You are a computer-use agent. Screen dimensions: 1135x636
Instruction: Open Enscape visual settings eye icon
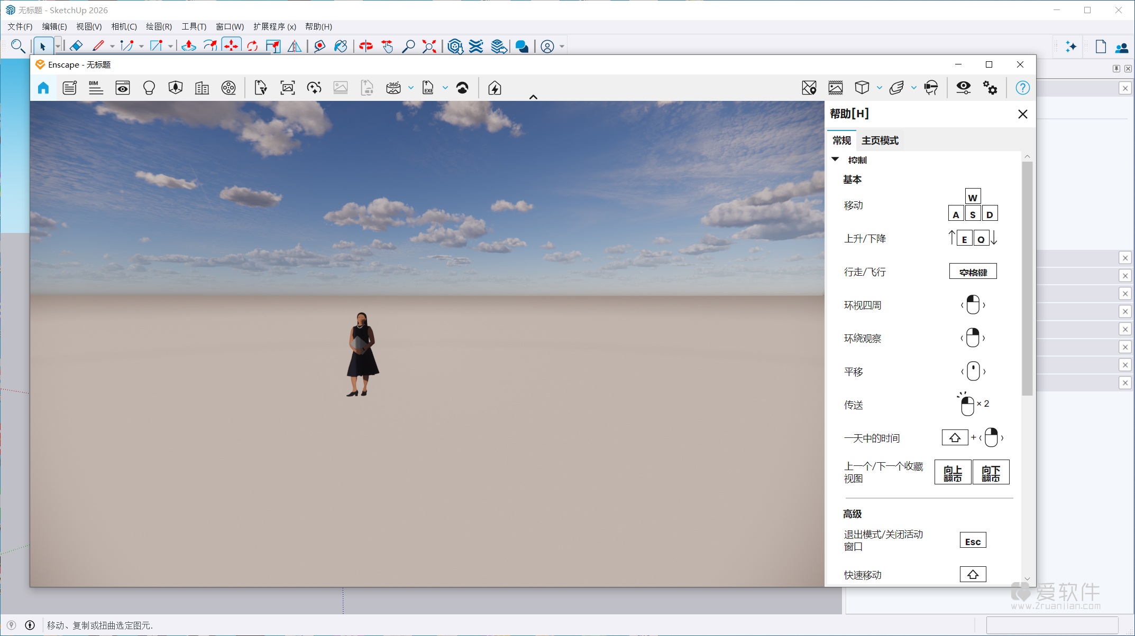click(x=964, y=88)
